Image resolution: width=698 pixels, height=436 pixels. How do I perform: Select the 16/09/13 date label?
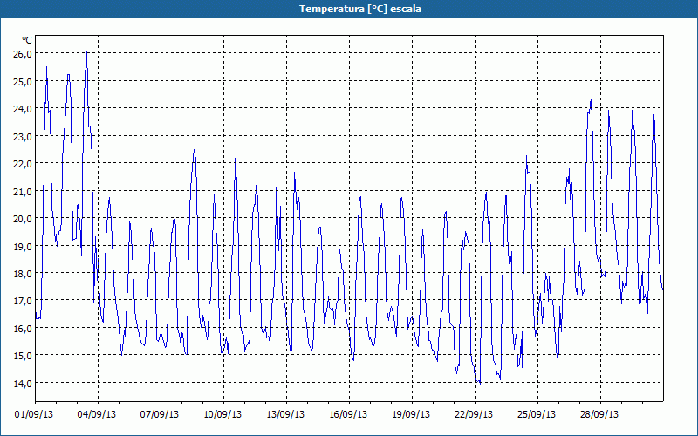(x=348, y=415)
